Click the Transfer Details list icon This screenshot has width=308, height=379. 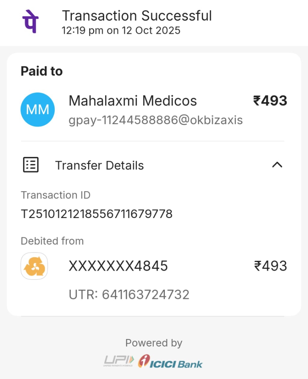coord(31,165)
